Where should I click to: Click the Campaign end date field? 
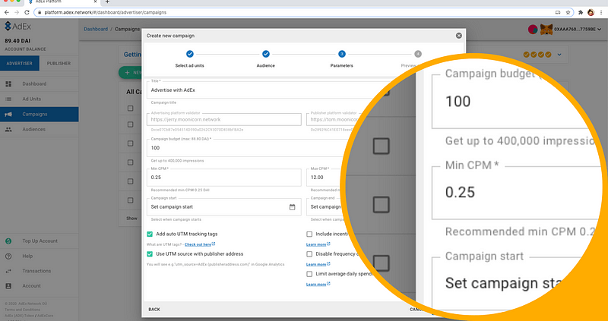pyautogui.click(x=326, y=206)
